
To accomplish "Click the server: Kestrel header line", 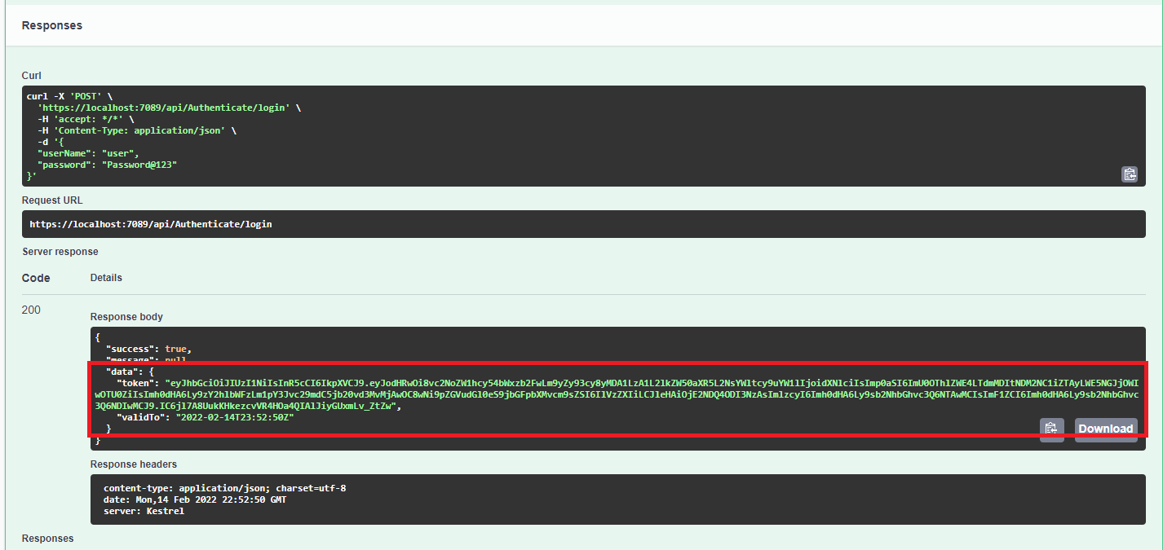I will point(144,511).
